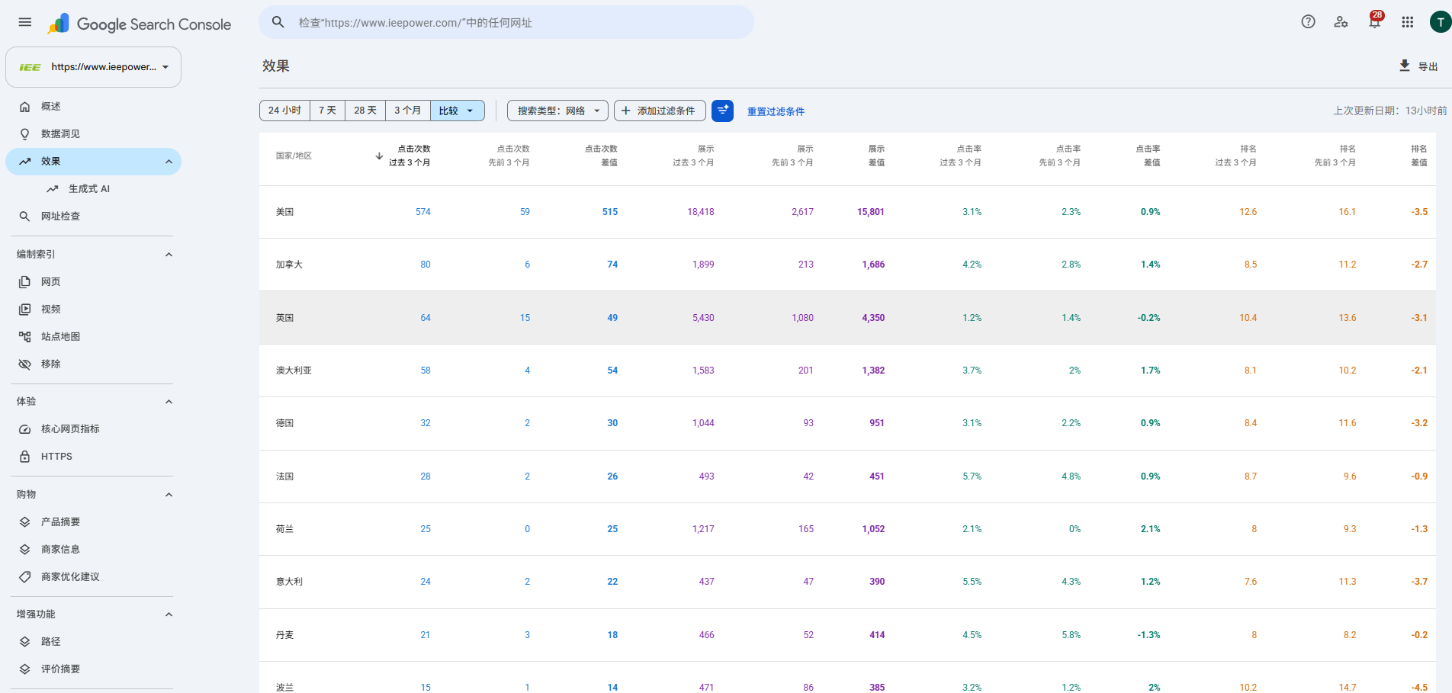
Task: Click the URL inspection search field
Action: tap(506, 22)
